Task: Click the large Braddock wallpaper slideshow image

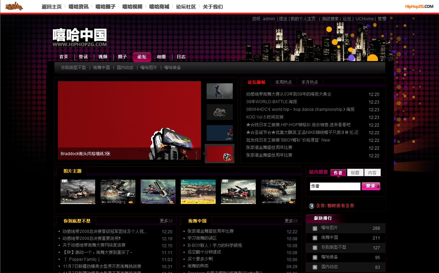Action: [129, 120]
